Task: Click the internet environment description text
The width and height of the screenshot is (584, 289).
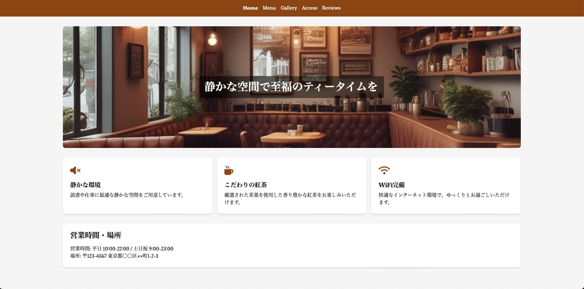Action: point(444,198)
